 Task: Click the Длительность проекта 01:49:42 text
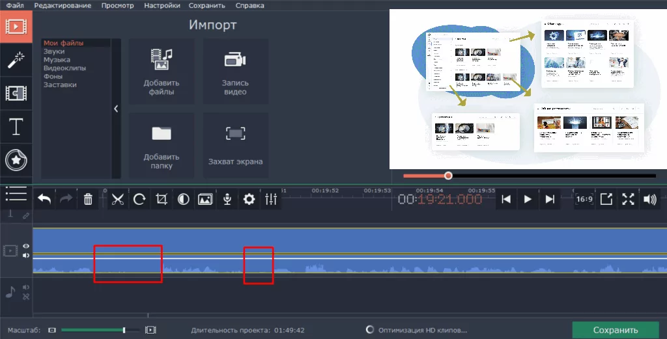[248, 330]
